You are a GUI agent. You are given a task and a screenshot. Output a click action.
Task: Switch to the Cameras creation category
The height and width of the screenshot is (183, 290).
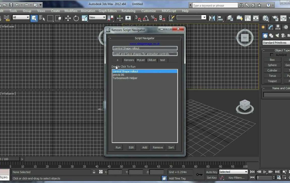tap(283, 36)
